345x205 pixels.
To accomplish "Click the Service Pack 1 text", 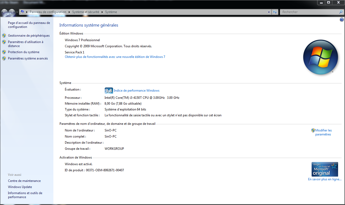I will tap(74, 52).
